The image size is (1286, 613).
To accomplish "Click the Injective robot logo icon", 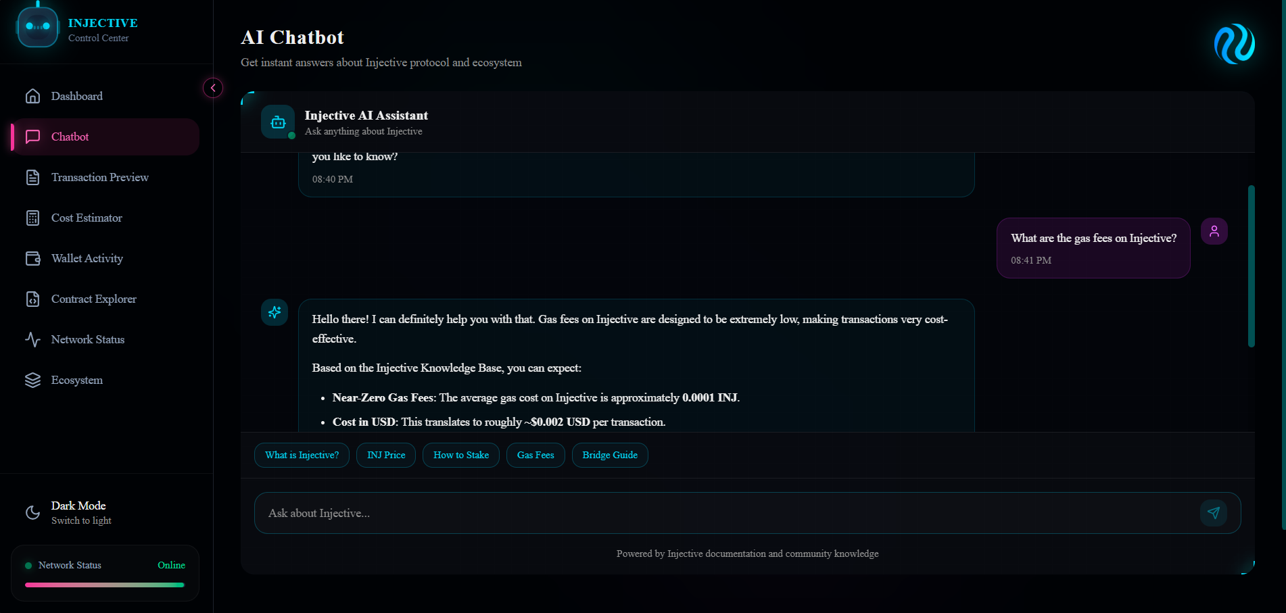I will point(38,26).
